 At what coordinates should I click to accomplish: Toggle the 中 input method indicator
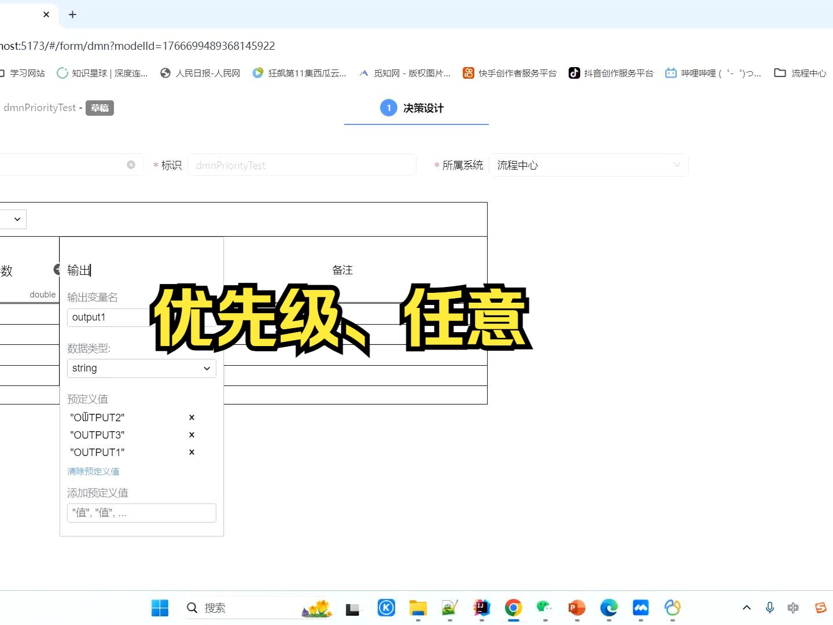click(793, 608)
